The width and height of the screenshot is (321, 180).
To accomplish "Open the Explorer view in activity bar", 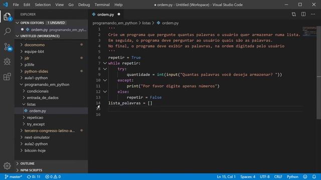I will (7, 16).
